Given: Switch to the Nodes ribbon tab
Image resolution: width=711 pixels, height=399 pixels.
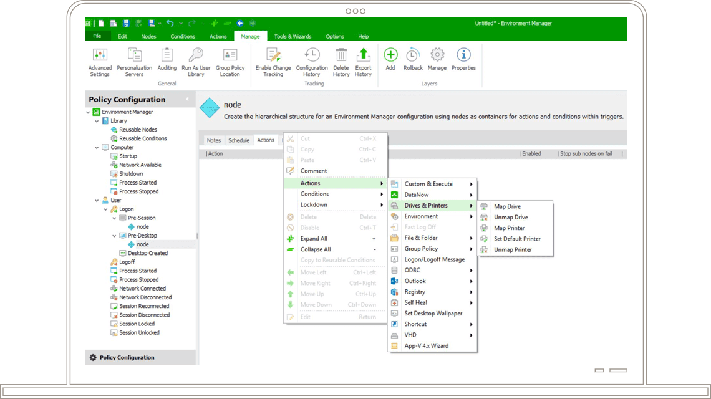Looking at the screenshot, I should click(148, 36).
